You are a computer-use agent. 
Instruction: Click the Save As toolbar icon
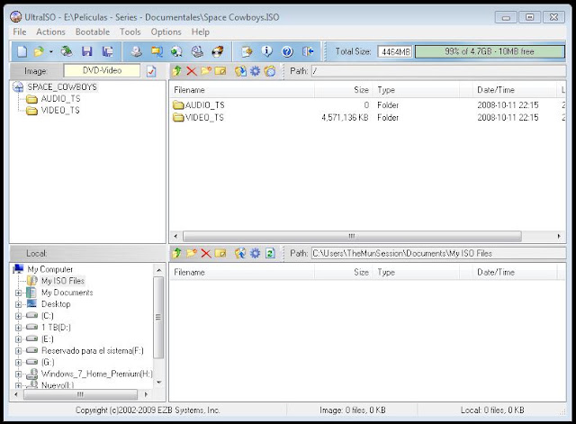coord(107,51)
